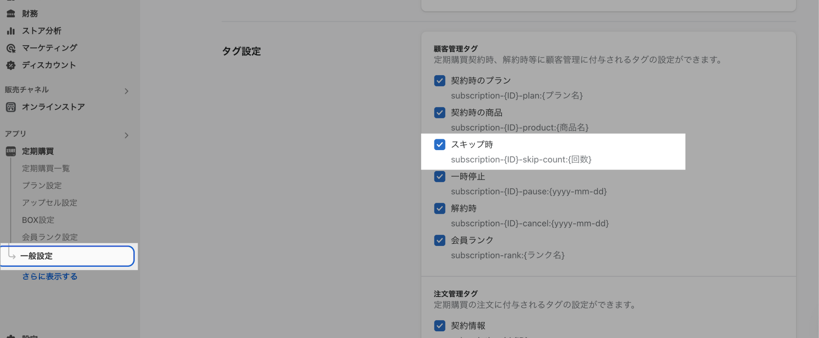Image resolution: width=819 pixels, height=338 pixels.
Task: Click the Marketing (マーケティング) target icon
Action: (11, 48)
